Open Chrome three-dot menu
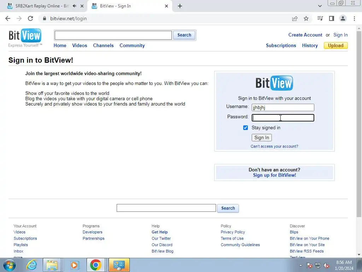The width and height of the screenshot is (362, 272). 354,18
